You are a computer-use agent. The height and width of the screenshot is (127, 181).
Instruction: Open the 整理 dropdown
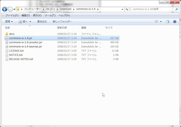pyautogui.click(x=9, y=21)
